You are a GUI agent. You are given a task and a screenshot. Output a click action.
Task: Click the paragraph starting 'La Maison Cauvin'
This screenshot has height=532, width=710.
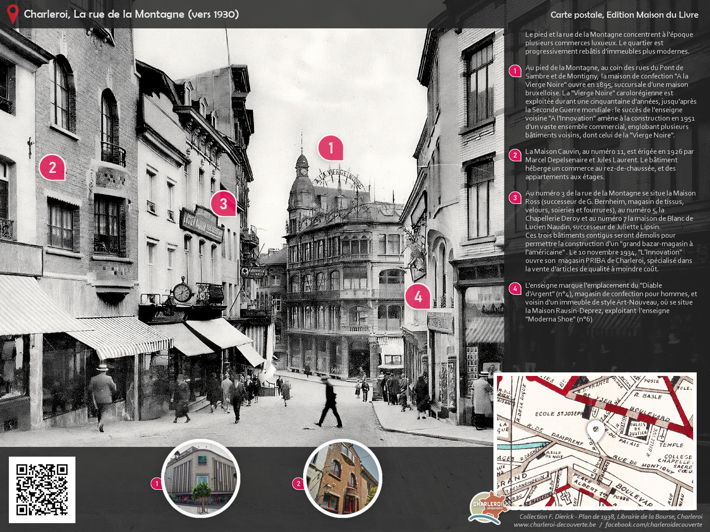610,164
